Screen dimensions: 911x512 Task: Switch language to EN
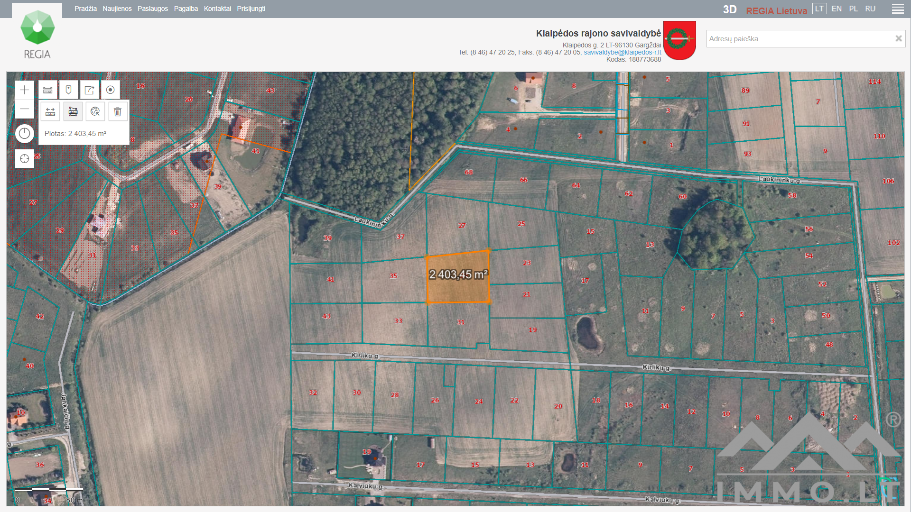tap(837, 9)
